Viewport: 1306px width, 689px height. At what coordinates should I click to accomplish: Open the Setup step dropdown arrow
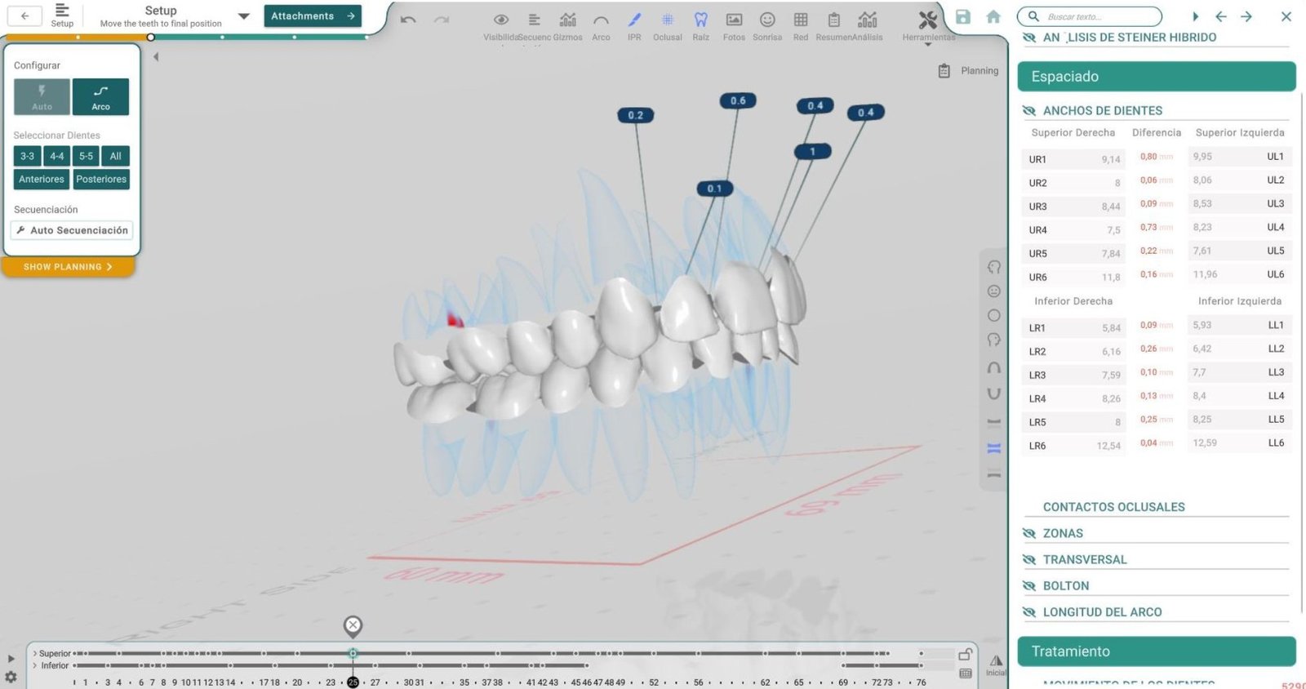243,16
